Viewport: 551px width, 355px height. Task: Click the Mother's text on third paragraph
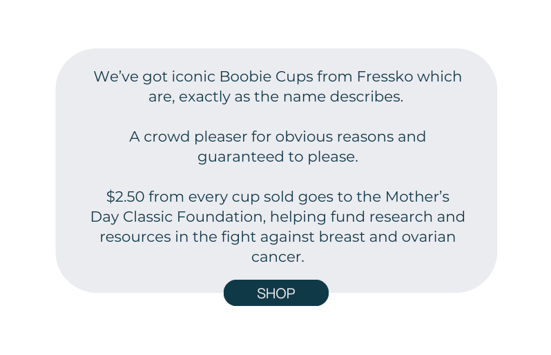tap(417, 197)
